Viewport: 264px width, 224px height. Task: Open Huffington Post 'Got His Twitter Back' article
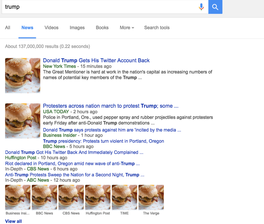(x=74, y=152)
